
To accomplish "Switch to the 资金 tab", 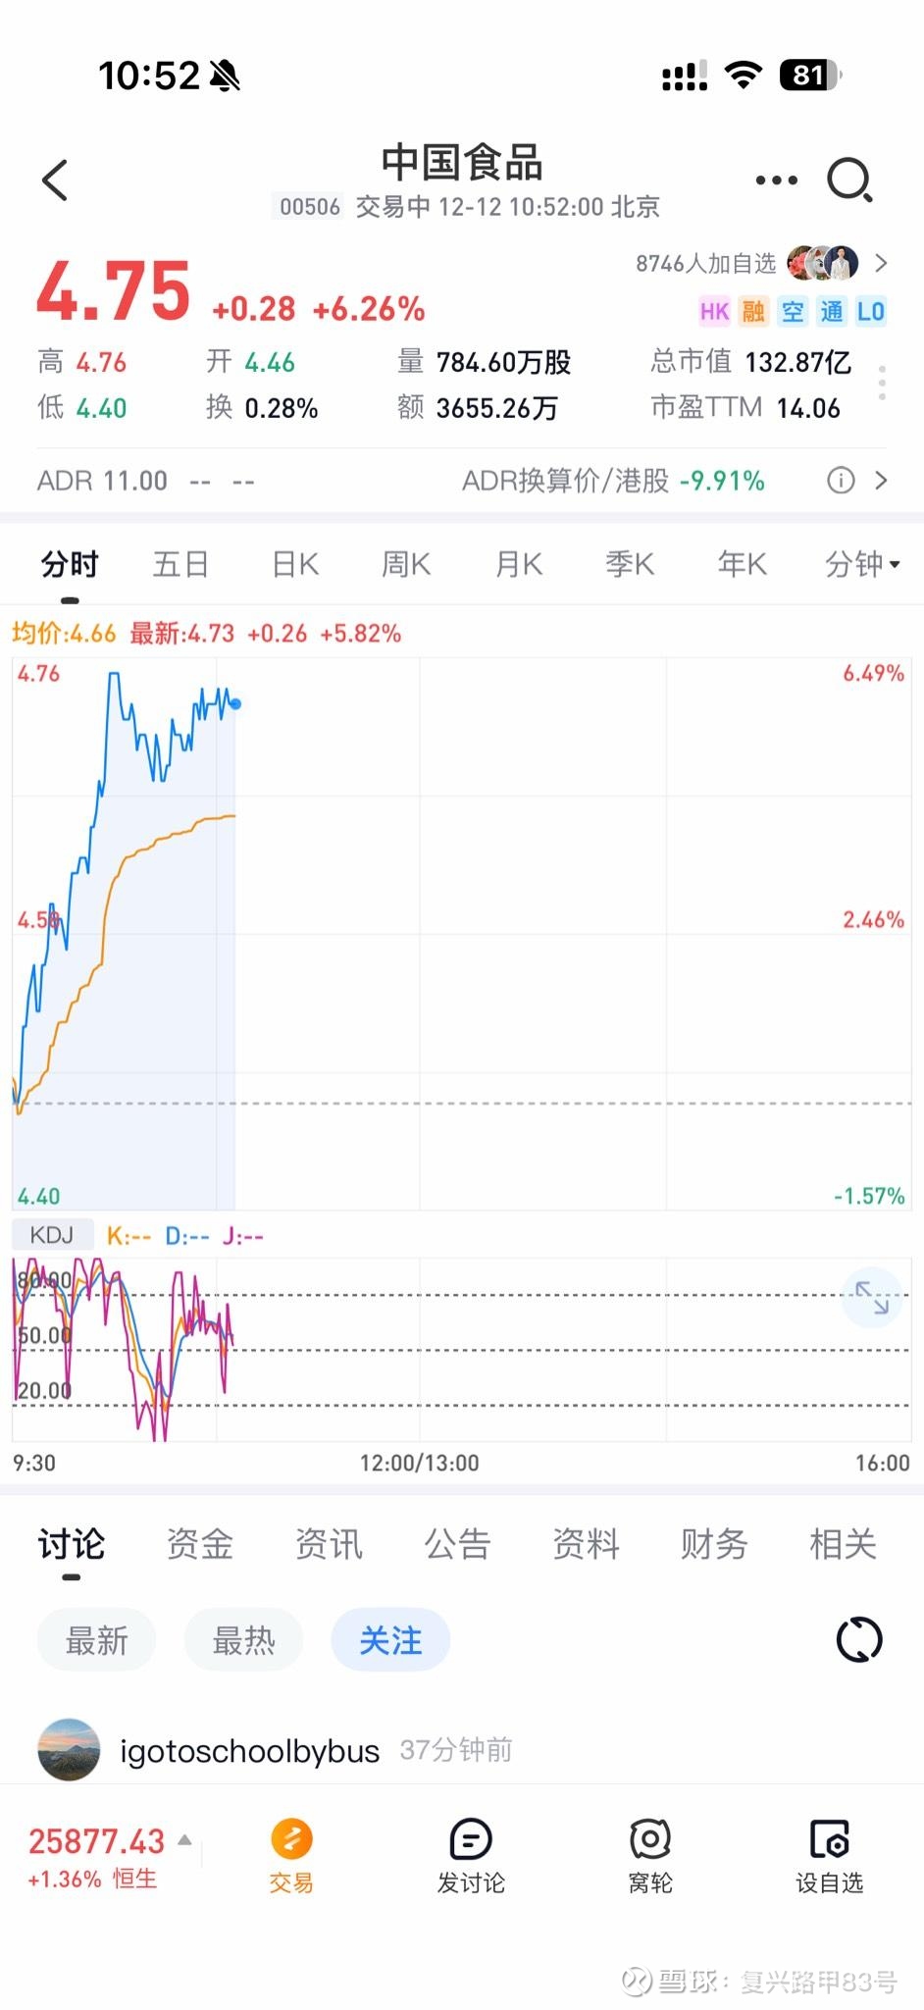I will [199, 1544].
